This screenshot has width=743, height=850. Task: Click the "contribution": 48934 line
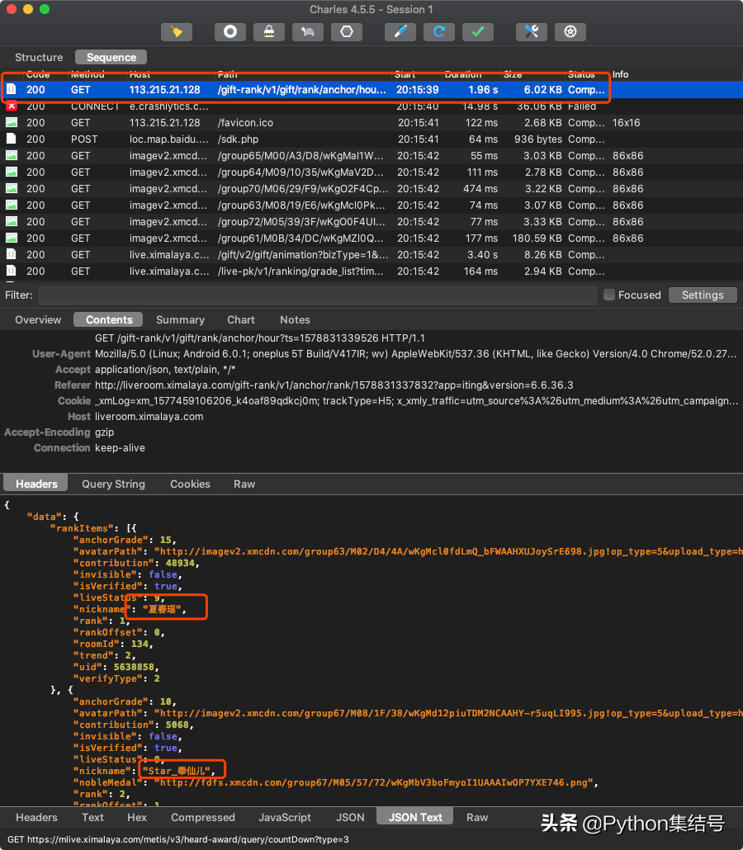(137, 563)
